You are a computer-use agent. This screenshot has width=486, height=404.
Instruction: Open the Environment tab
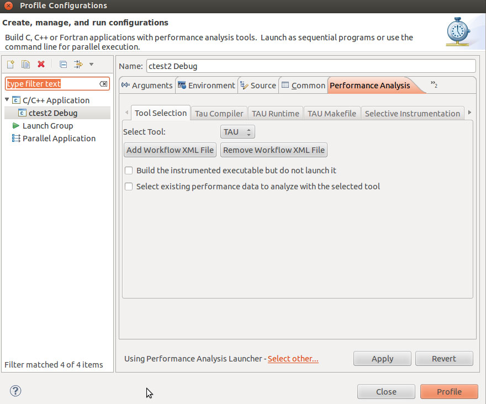click(206, 86)
